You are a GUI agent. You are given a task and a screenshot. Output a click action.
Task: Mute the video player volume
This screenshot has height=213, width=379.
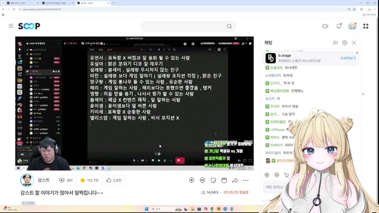(x=239, y=160)
